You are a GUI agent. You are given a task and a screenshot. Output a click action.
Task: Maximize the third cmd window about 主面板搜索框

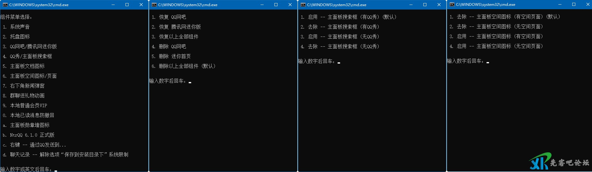[425, 5]
